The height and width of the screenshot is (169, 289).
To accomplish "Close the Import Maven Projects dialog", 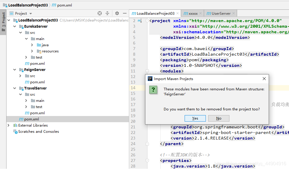I will 264,79.
